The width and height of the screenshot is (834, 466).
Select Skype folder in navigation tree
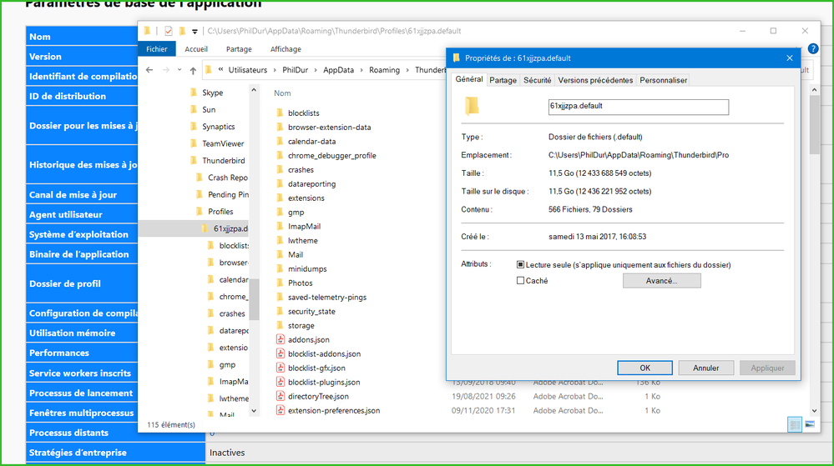click(213, 93)
